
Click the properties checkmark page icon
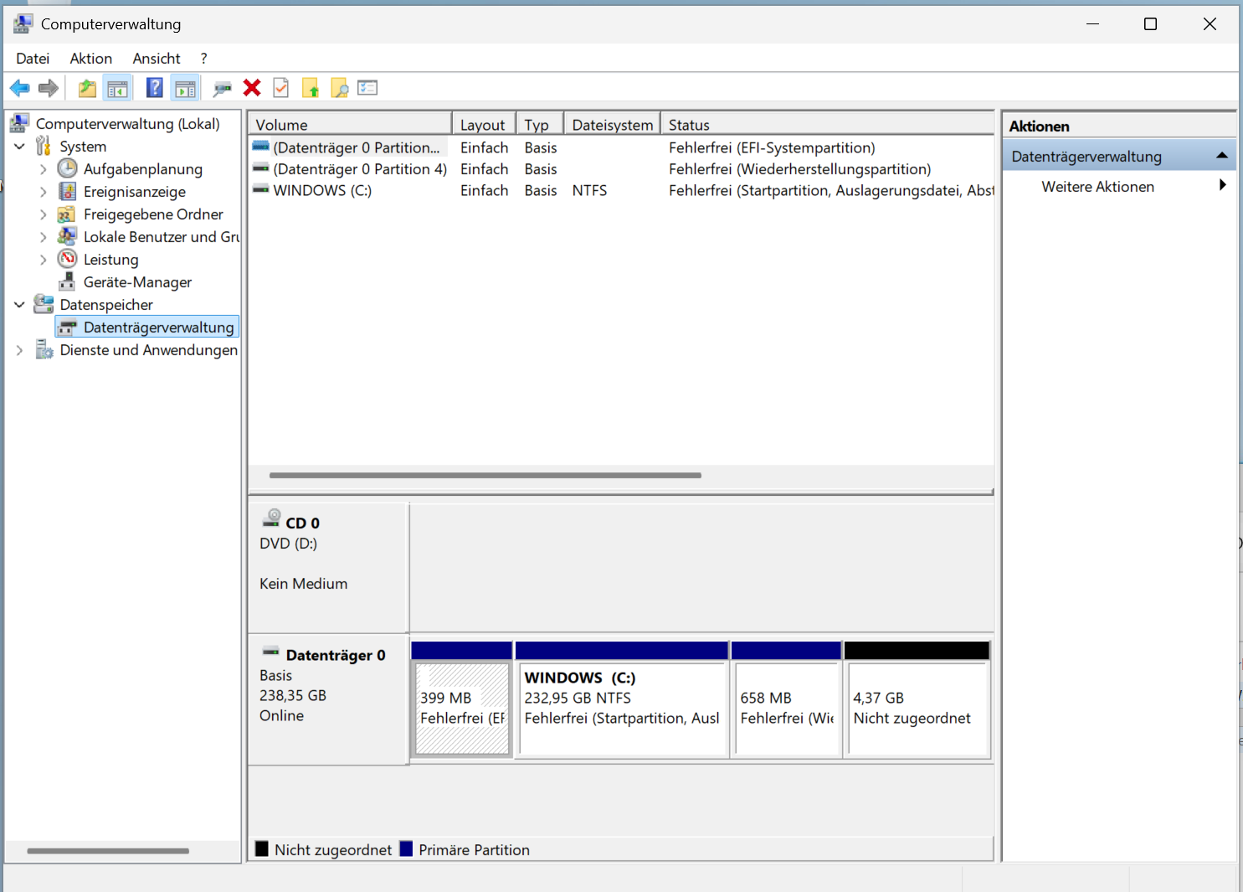click(x=281, y=88)
